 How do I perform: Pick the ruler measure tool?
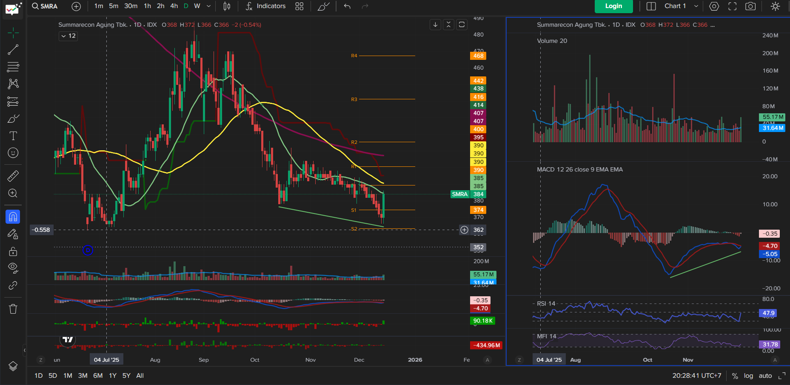pos(13,176)
